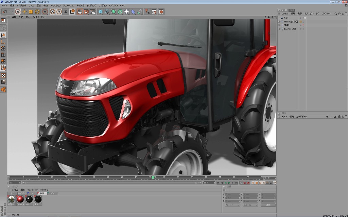
Task: Click the green timeline playhead marker
Action: pos(153,177)
